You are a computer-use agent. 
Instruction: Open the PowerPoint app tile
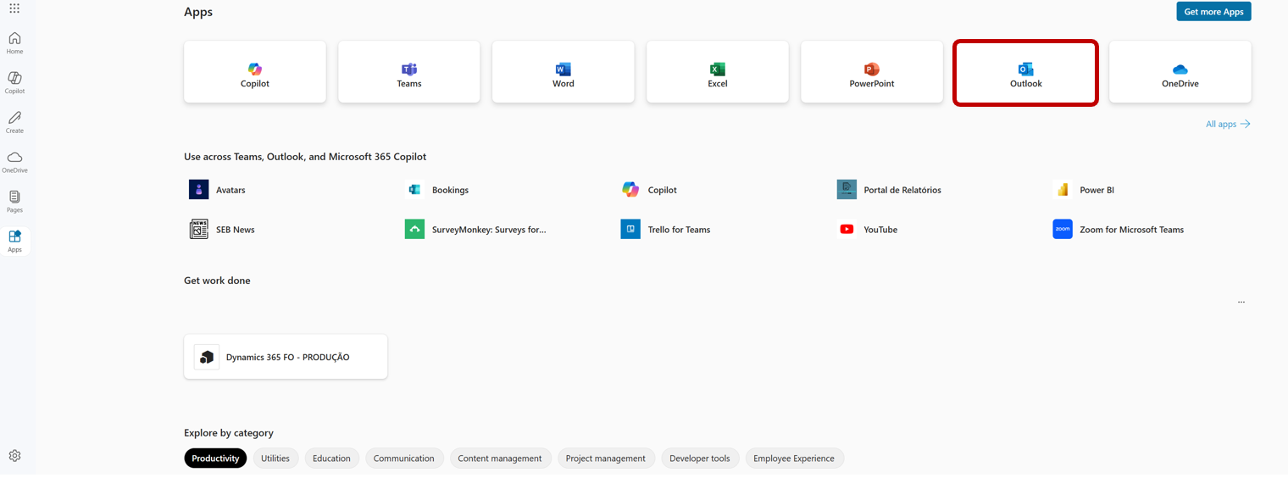pos(872,73)
